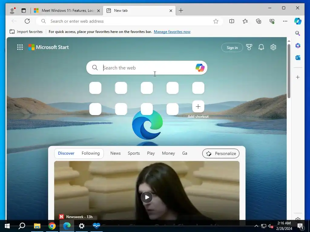Open Windows Settings gear in taskbar
The height and width of the screenshot is (232, 310).
(x=82, y=226)
